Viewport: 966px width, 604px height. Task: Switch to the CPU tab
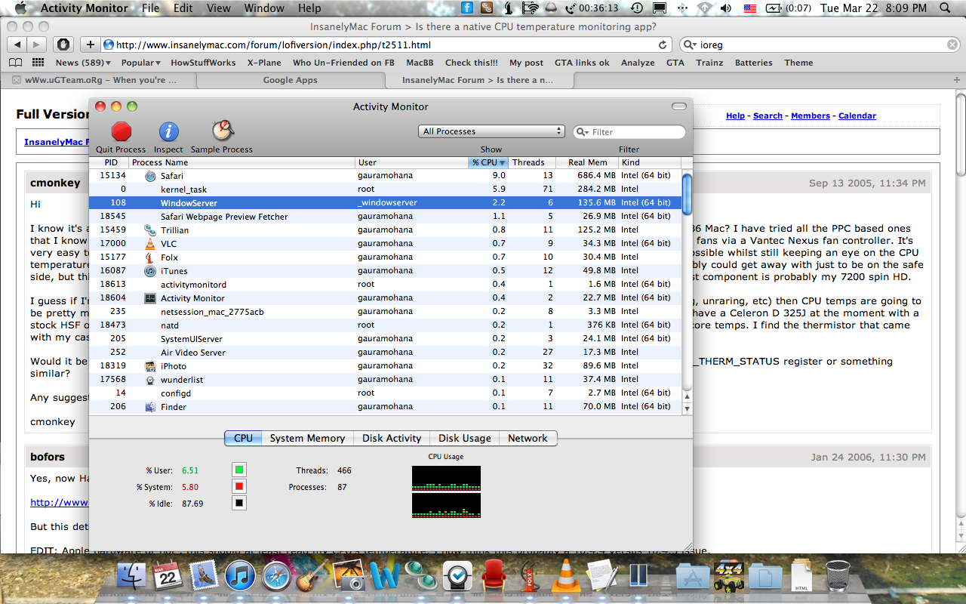click(x=243, y=438)
